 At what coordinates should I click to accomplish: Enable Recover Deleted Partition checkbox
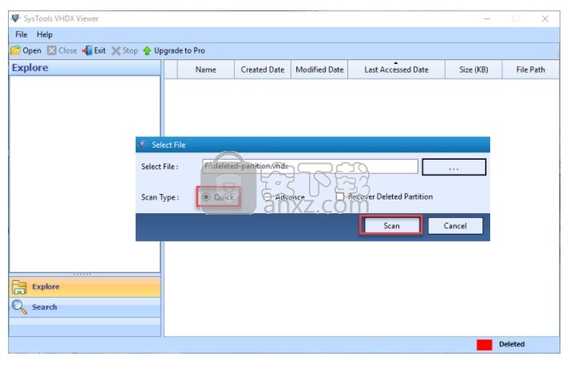pyautogui.click(x=340, y=196)
